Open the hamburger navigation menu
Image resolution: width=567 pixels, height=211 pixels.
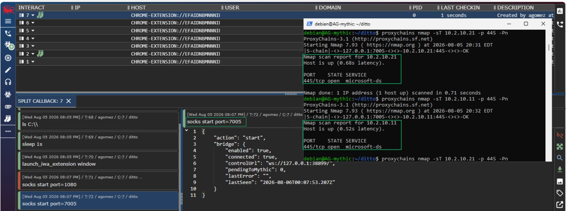[x=8, y=22]
